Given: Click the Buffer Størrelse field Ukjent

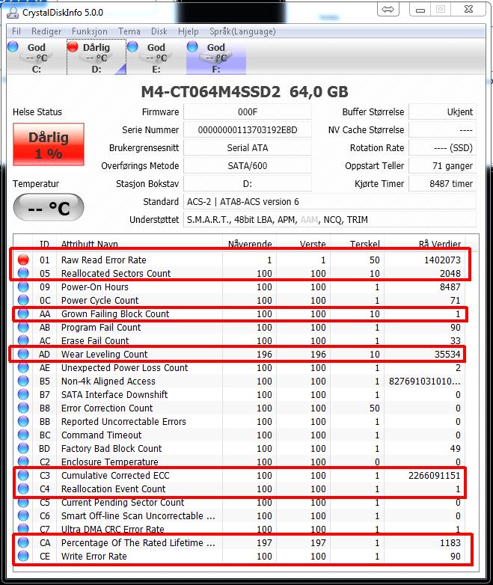Looking at the screenshot, I should [443, 112].
